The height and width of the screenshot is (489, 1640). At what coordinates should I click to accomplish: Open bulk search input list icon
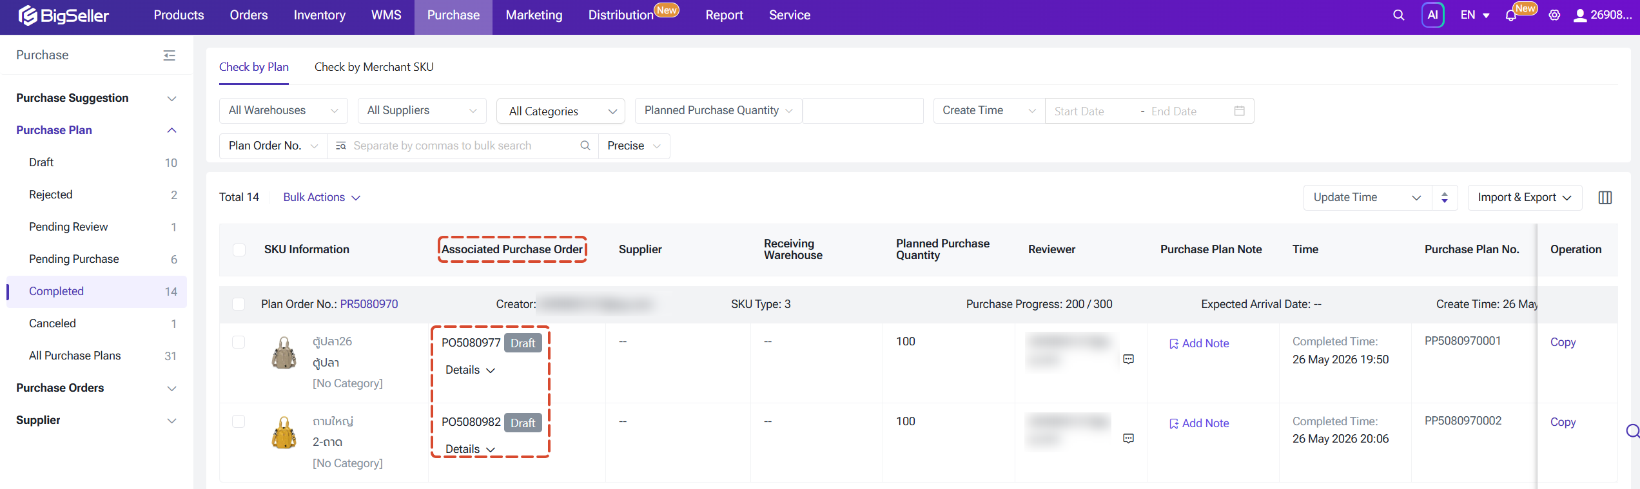tap(341, 146)
